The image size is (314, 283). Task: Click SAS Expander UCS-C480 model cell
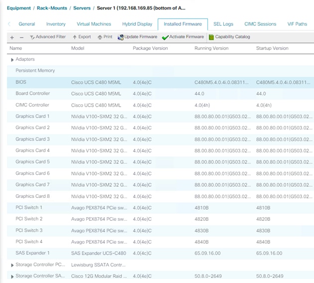tap(99, 253)
